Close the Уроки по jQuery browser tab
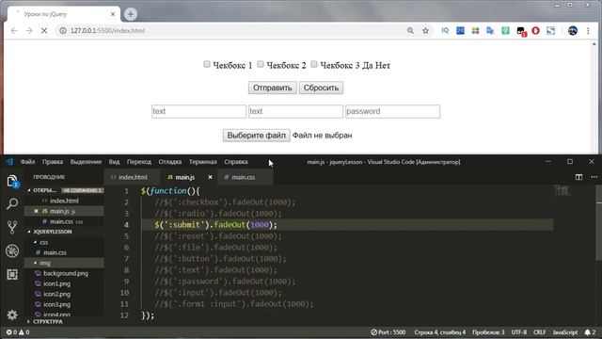The height and width of the screenshot is (339, 602). click(113, 14)
